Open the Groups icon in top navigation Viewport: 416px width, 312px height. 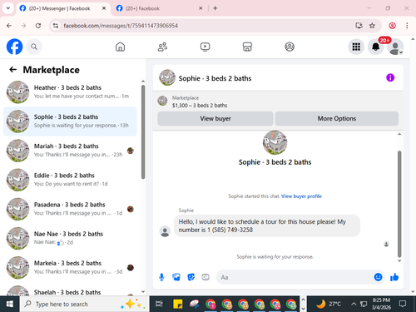[290, 47]
